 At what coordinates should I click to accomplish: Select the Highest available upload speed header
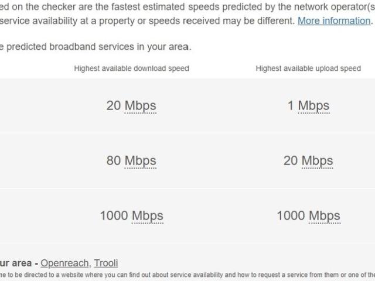point(308,68)
